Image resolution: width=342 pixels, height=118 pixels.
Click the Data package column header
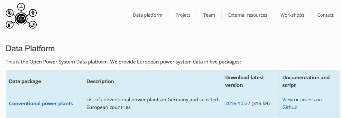(x=25, y=81)
